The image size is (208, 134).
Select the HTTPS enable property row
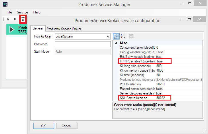click(x=137, y=61)
